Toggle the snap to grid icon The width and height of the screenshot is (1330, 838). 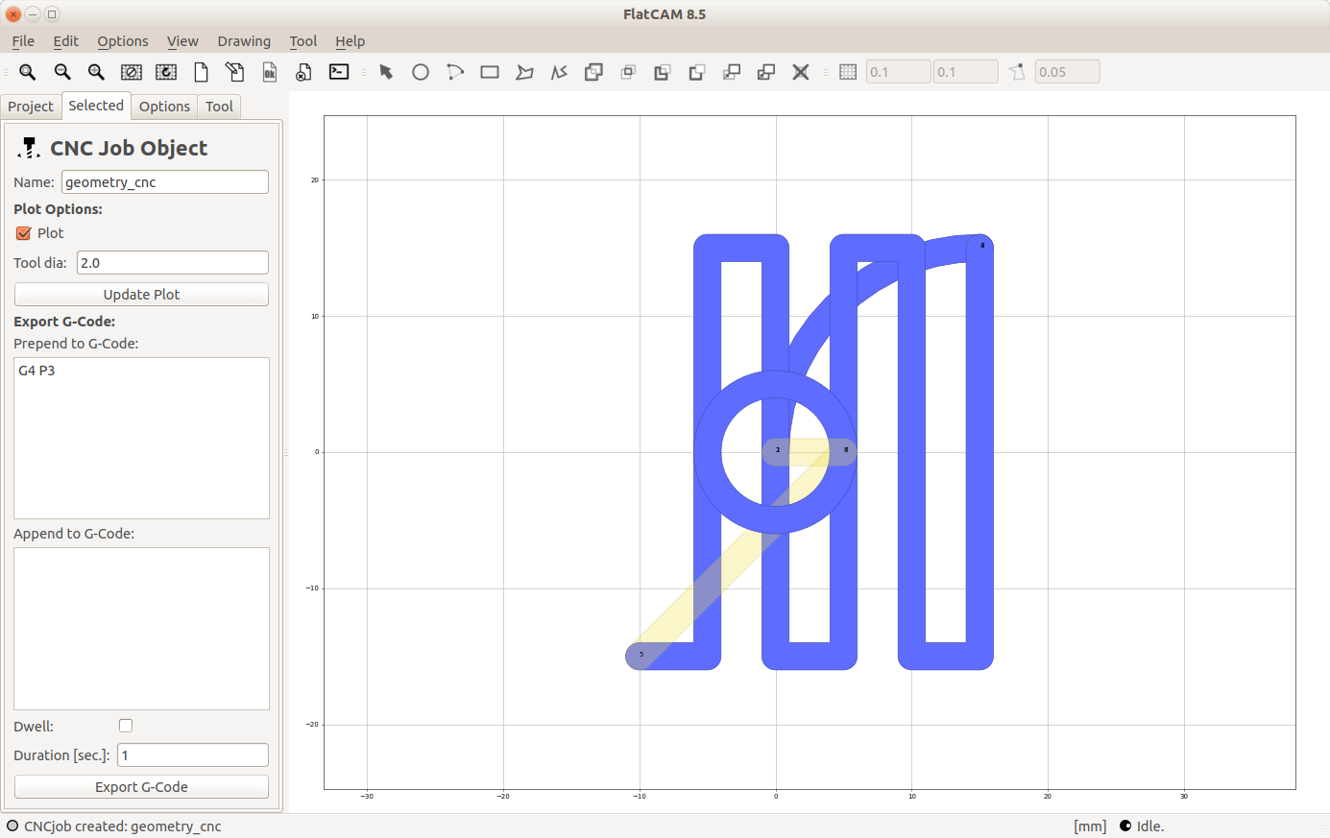click(848, 72)
